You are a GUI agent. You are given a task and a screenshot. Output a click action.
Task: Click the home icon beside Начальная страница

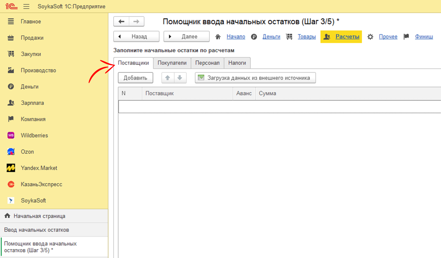point(7,216)
